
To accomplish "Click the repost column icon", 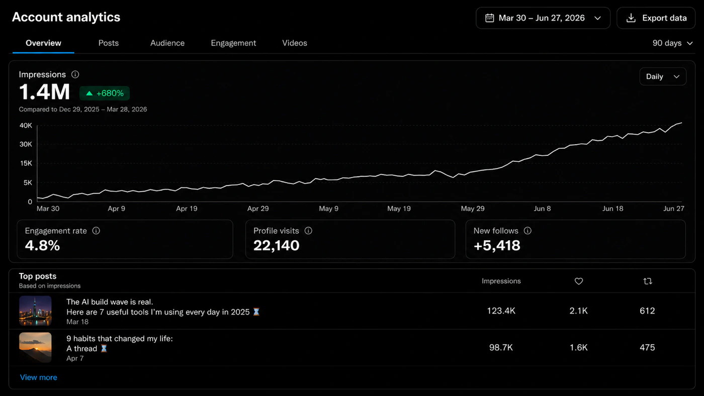I will coord(648,281).
